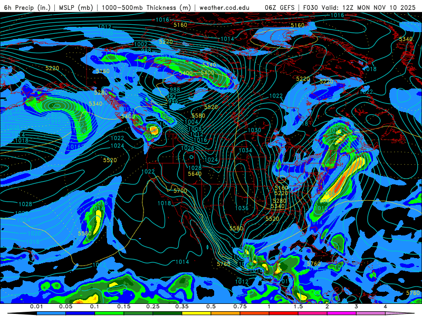This screenshot has height=316, width=422.
Task: Click the '06Z GEFS' model run label
Action: pos(280,7)
